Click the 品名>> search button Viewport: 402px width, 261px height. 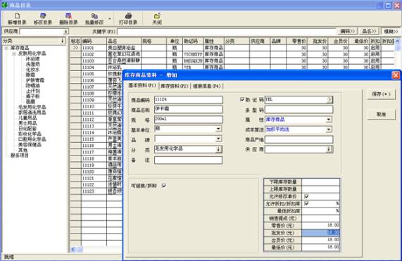tap(369, 31)
